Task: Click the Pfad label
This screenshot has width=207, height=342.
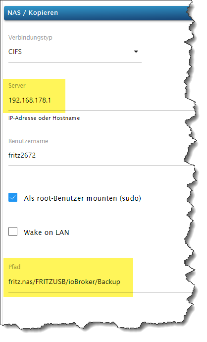Action: [14, 267]
